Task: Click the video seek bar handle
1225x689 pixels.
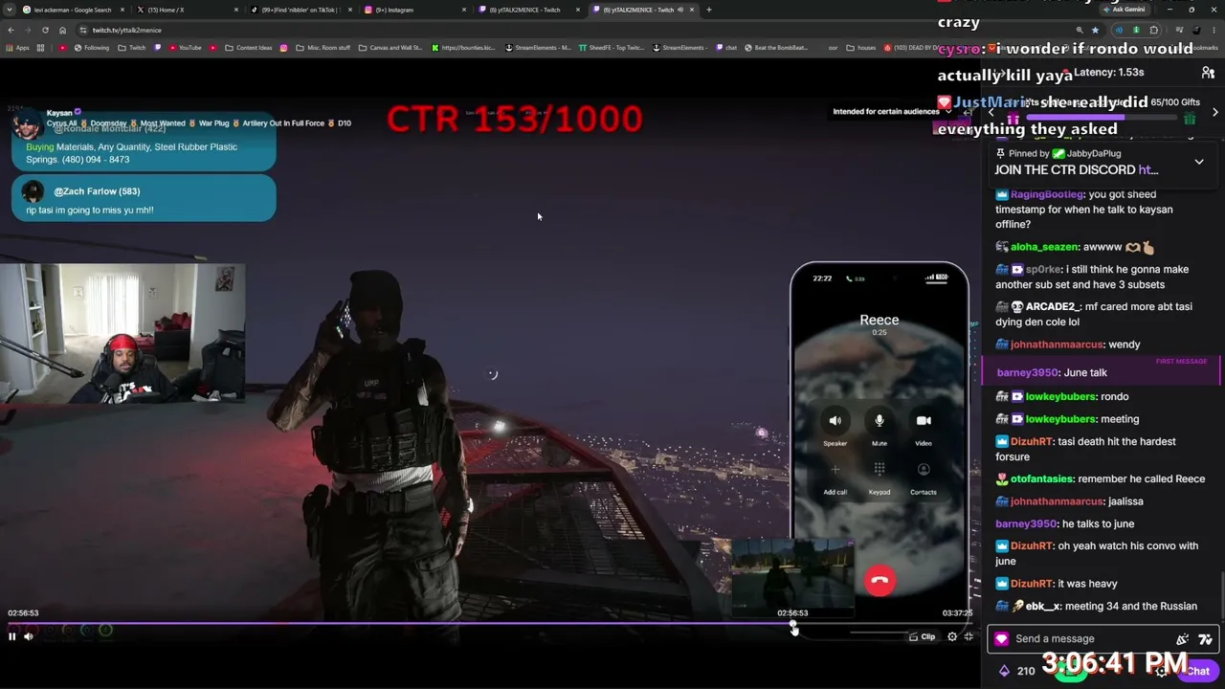Action: click(x=793, y=626)
